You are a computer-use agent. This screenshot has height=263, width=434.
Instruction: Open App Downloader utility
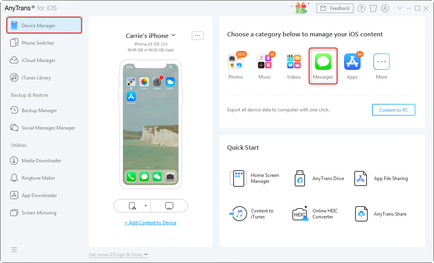[x=34, y=195]
